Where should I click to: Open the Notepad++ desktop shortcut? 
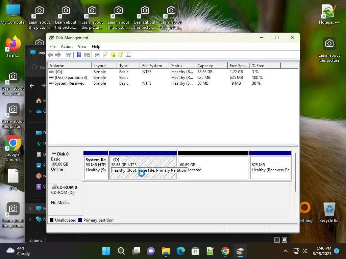[x=329, y=14]
